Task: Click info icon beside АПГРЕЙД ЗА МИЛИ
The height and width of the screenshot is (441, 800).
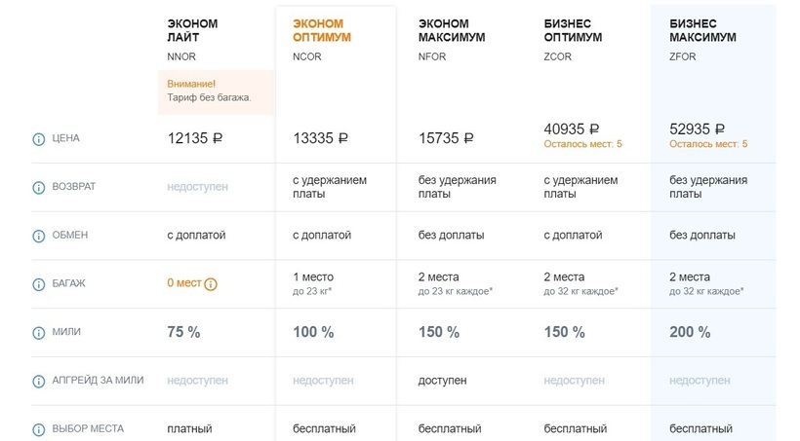Action: (39, 381)
